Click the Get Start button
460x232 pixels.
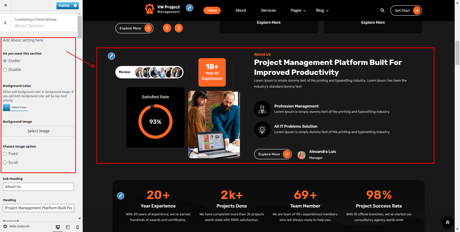406,10
